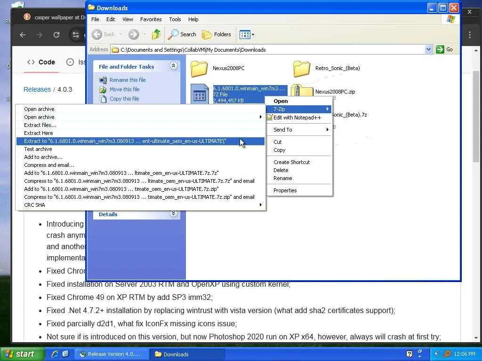Screen dimensions: 482x361
Task: Expand the Send To submenu
Action: (x=299, y=130)
